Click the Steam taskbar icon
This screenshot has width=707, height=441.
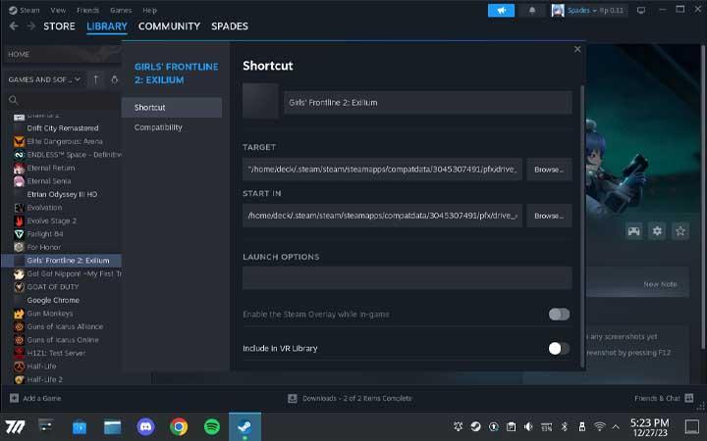245,426
